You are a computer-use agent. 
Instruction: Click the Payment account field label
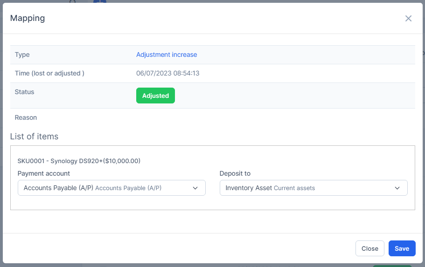click(x=44, y=173)
